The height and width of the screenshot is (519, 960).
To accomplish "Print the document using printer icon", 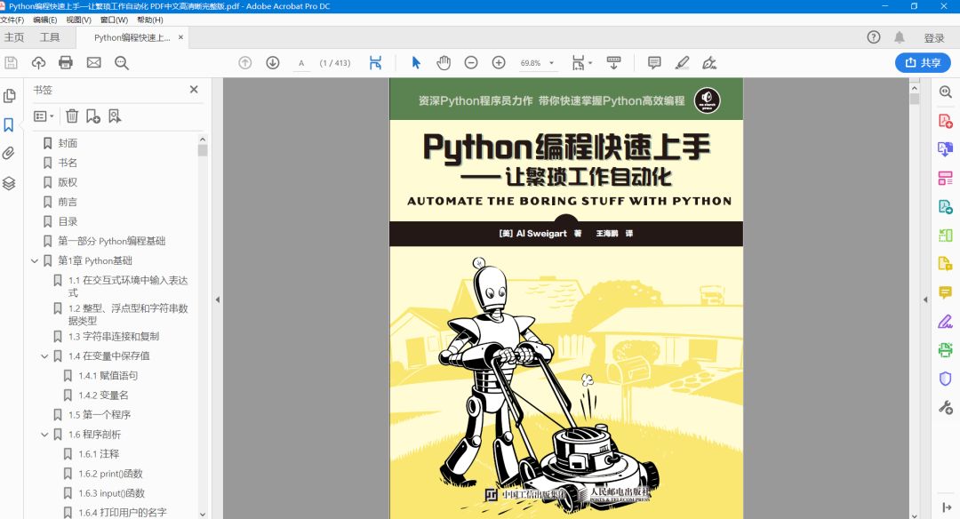I will [x=66, y=62].
